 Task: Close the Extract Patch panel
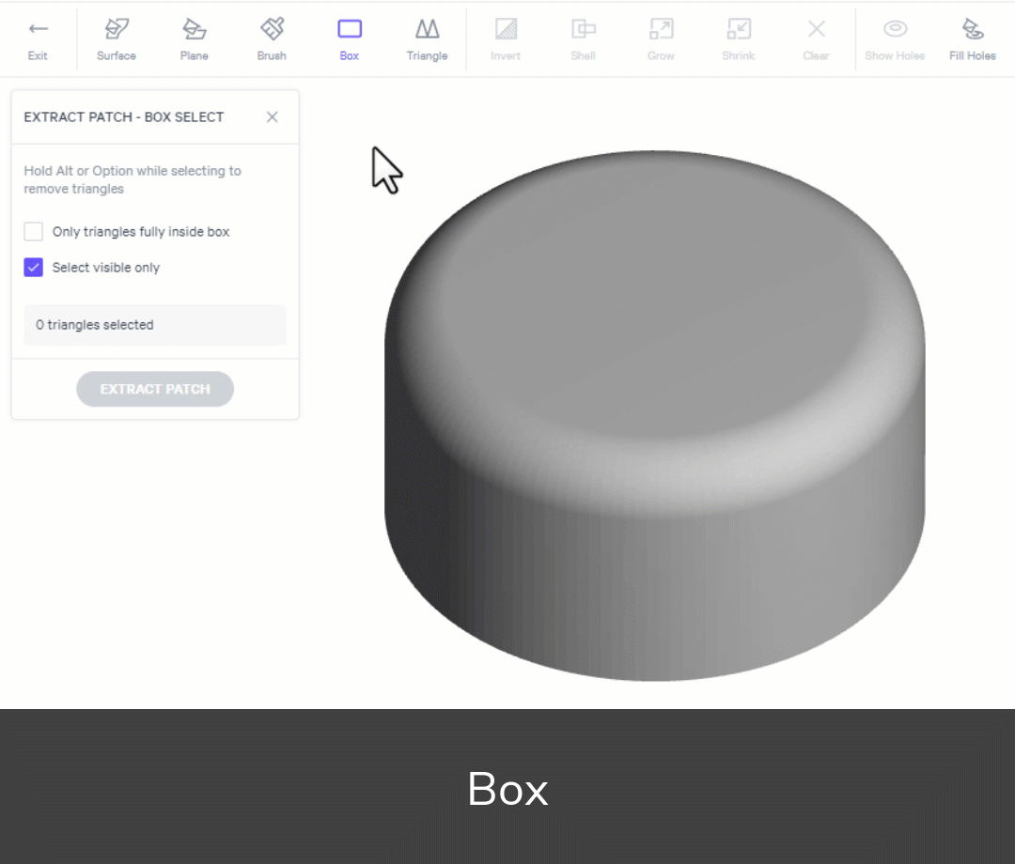pyautogui.click(x=273, y=117)
